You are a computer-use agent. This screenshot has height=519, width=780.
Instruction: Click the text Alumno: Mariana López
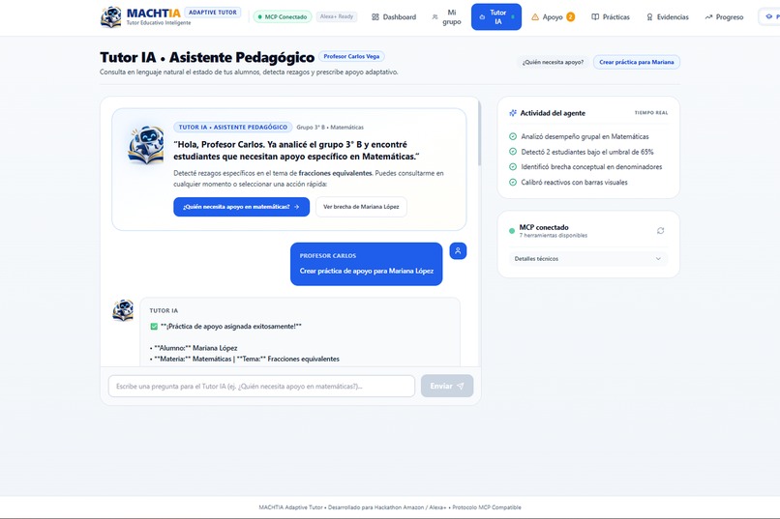195,348
